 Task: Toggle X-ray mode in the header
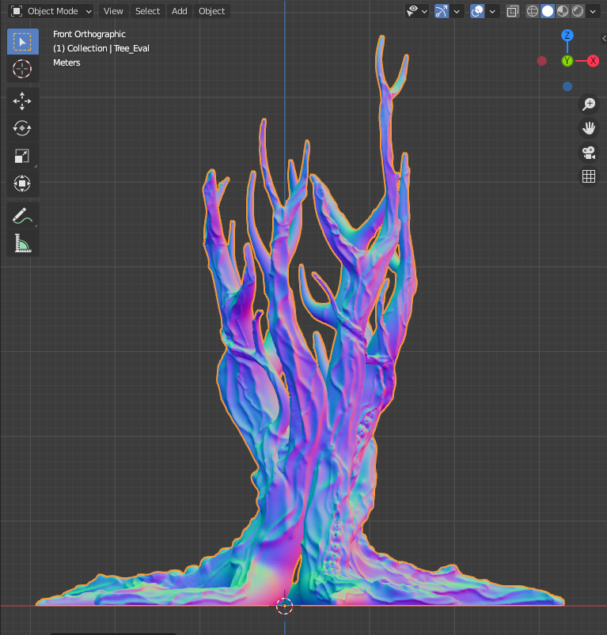[x=513, y=11]
